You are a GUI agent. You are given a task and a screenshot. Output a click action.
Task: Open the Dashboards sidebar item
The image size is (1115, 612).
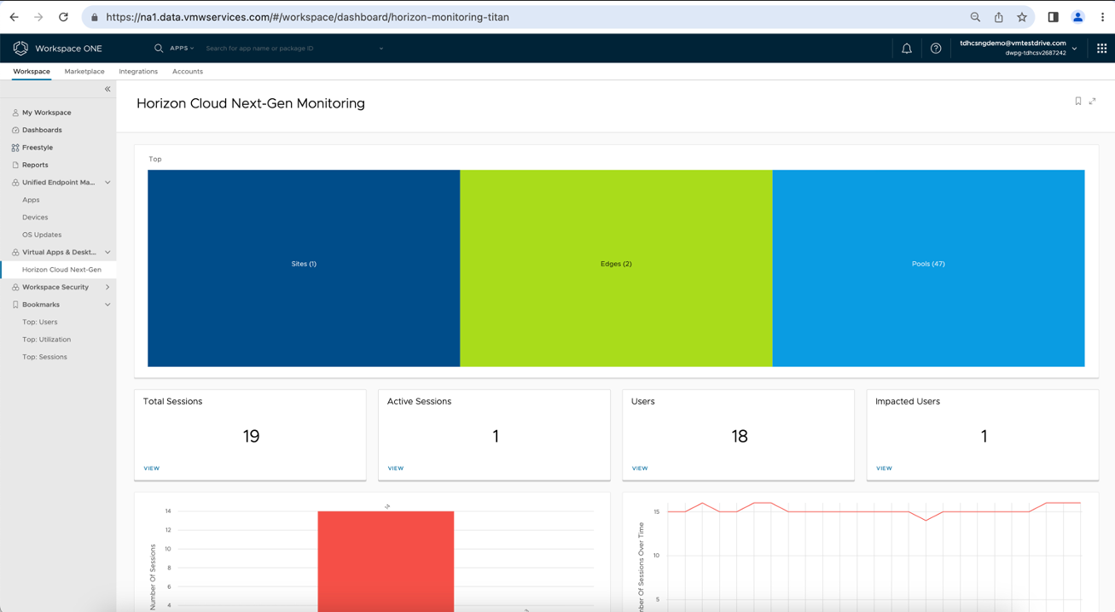pos(42,130)
